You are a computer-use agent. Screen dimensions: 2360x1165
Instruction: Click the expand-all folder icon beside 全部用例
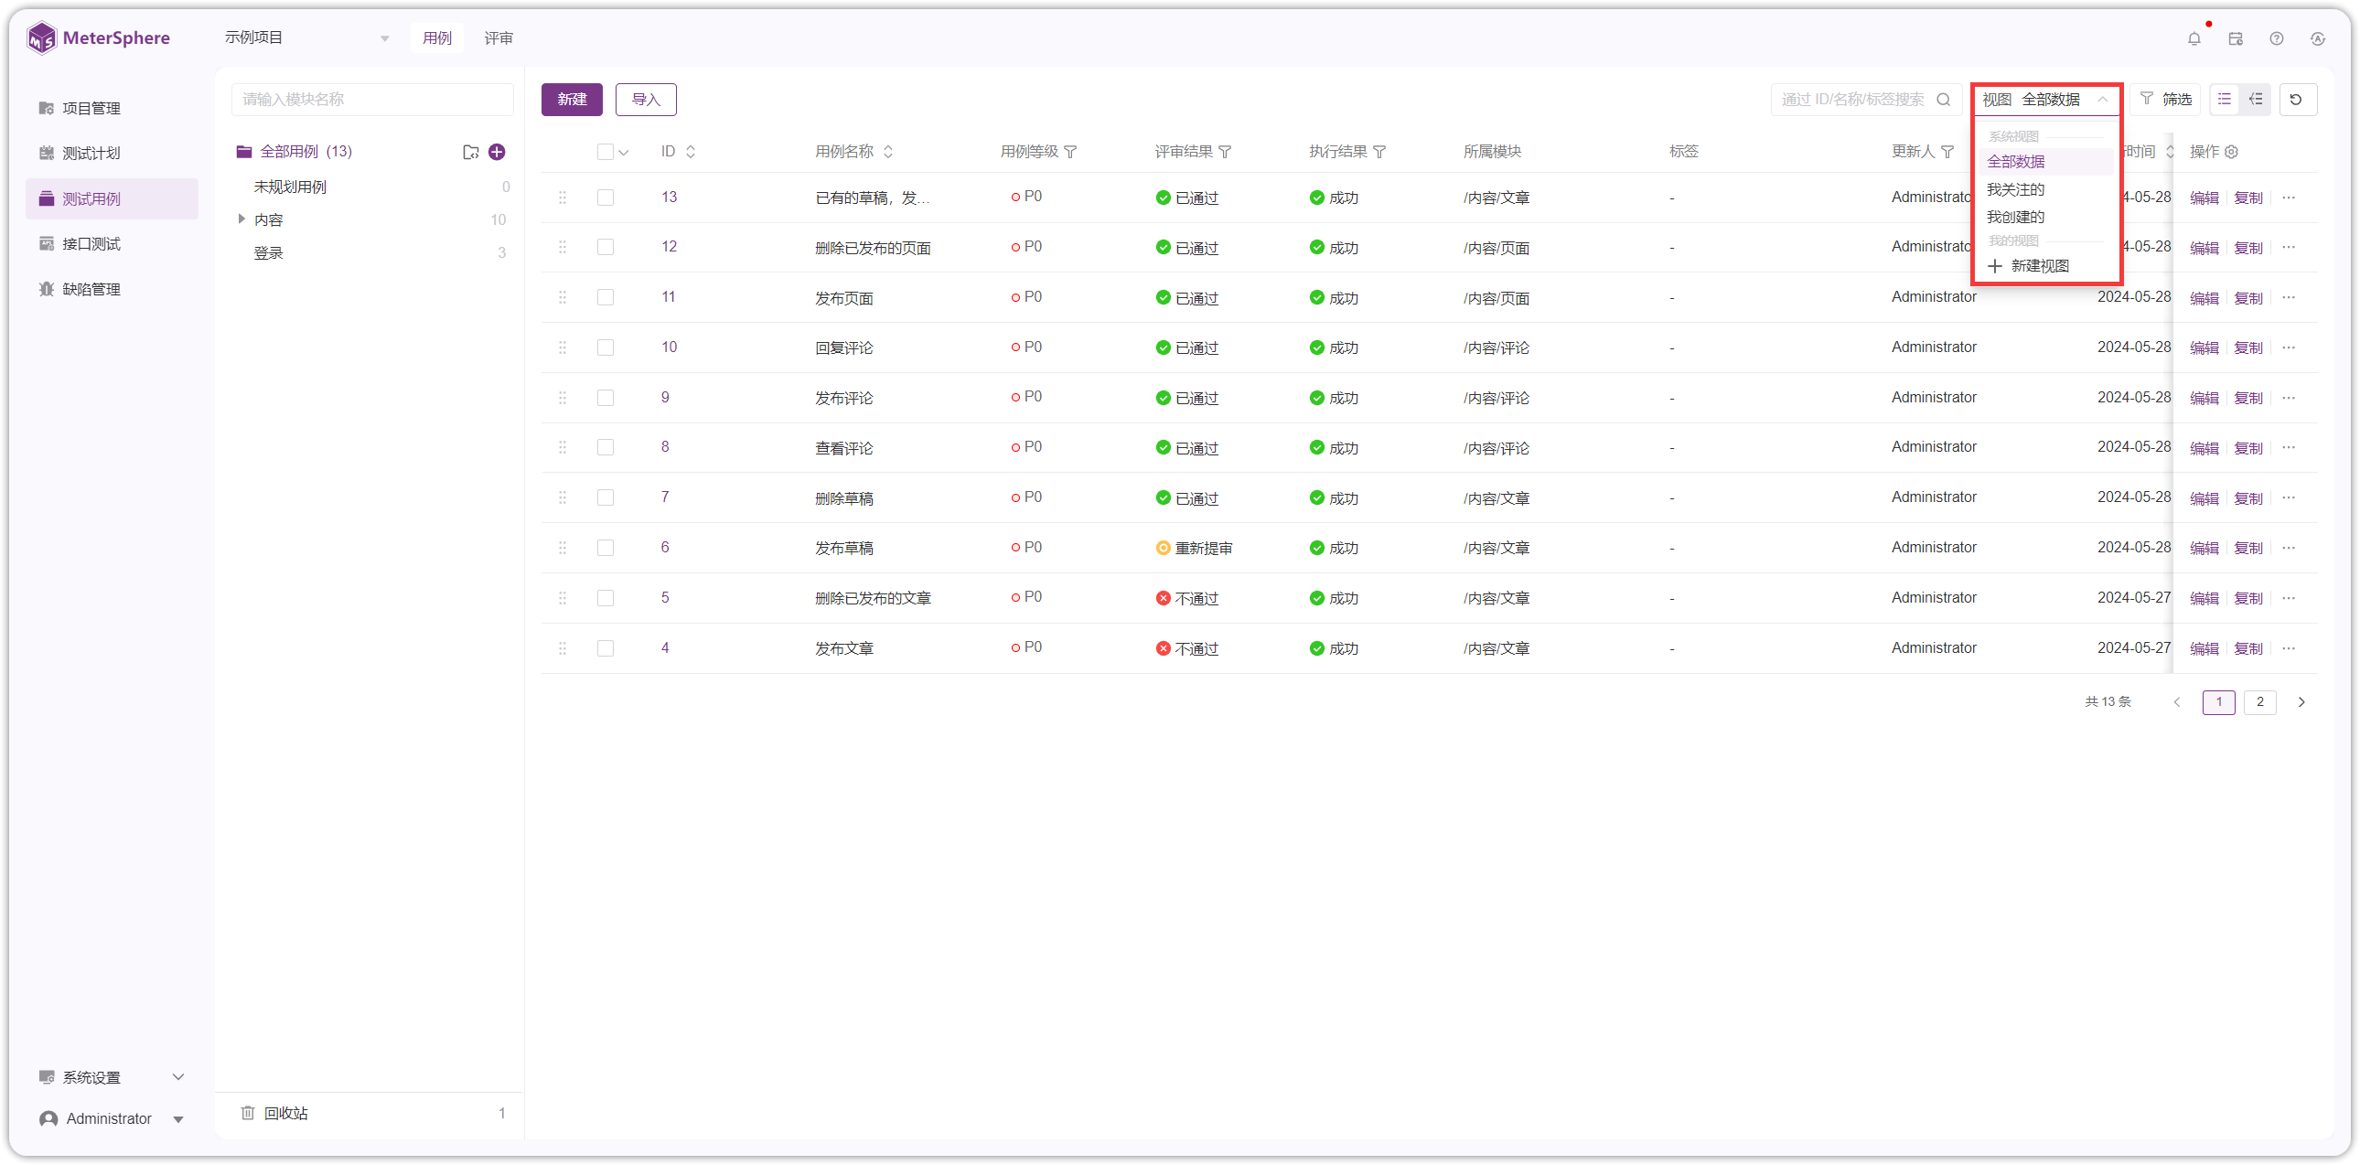(x=471, y=152)
